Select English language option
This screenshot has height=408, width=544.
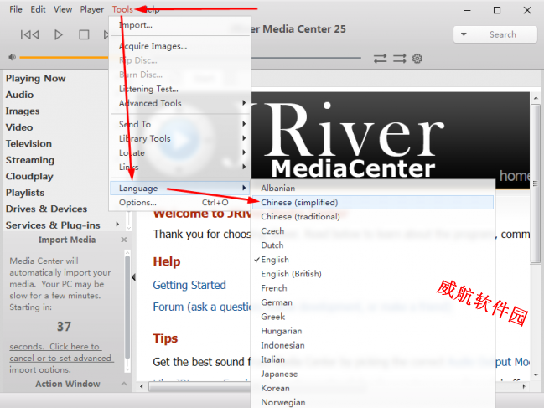275,260
